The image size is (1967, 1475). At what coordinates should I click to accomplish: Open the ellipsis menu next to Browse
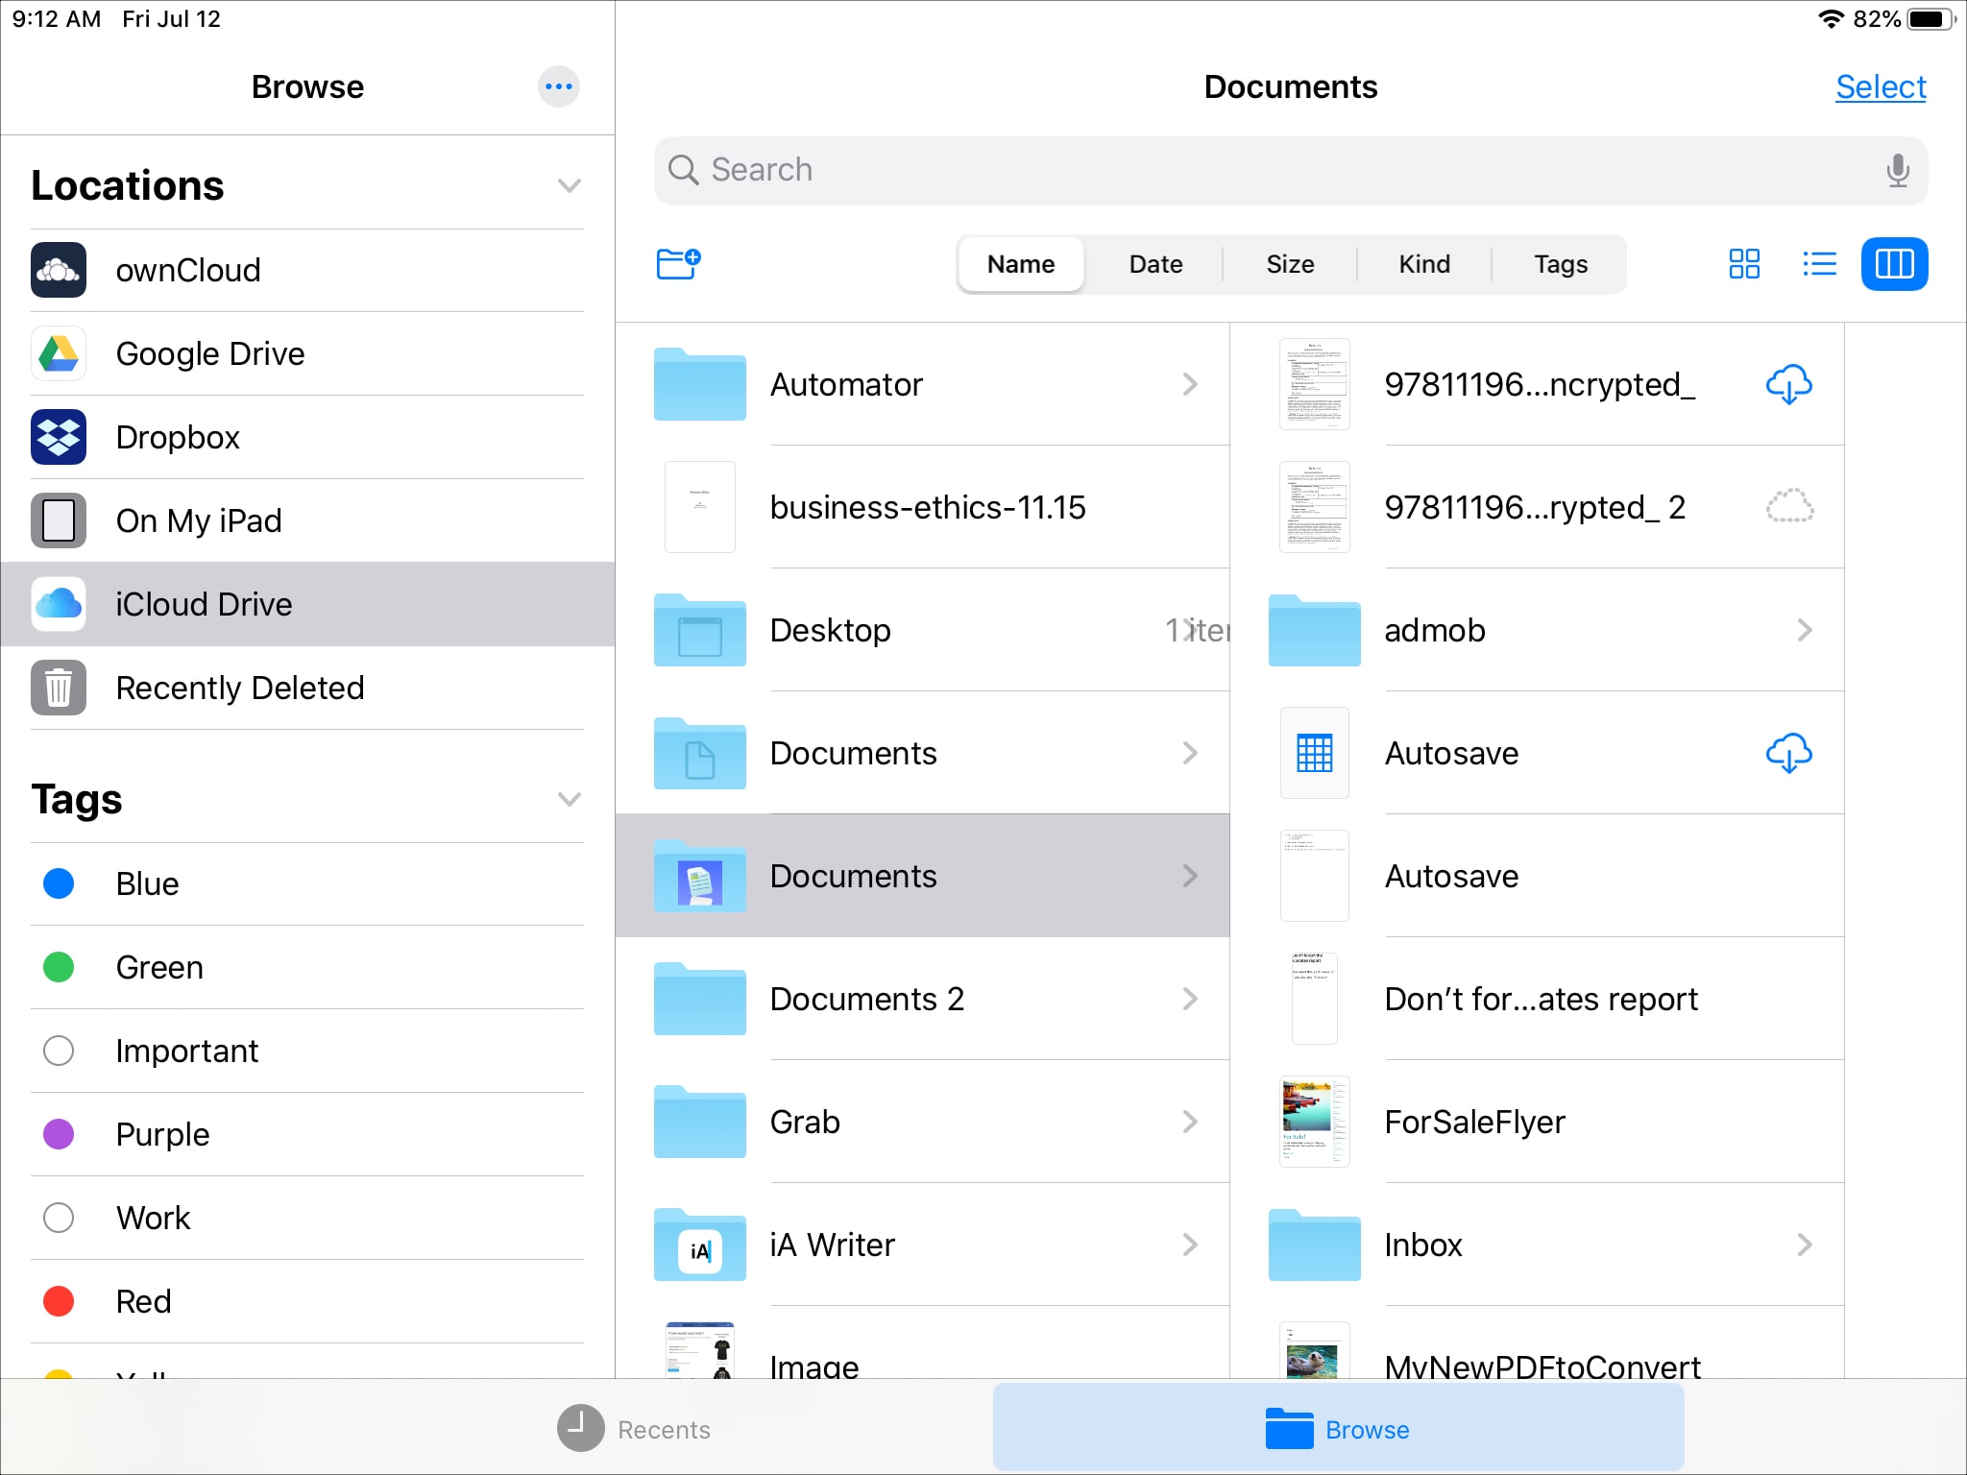558,86
